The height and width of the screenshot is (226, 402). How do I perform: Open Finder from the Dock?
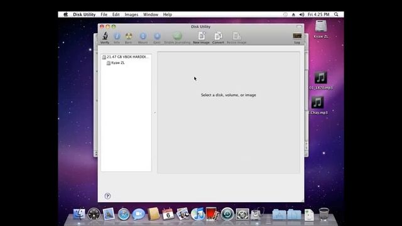tap(79, 214)
